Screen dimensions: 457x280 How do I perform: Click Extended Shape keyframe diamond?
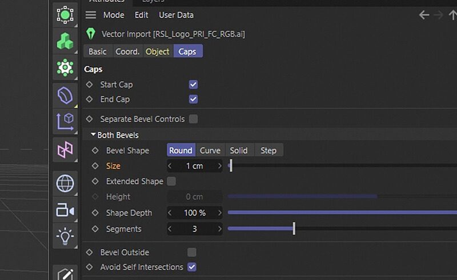click(95, 181)
